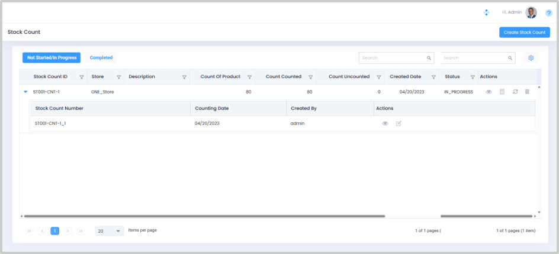
Task: Filter the Stock Count ID column
Action: point(82,77)
